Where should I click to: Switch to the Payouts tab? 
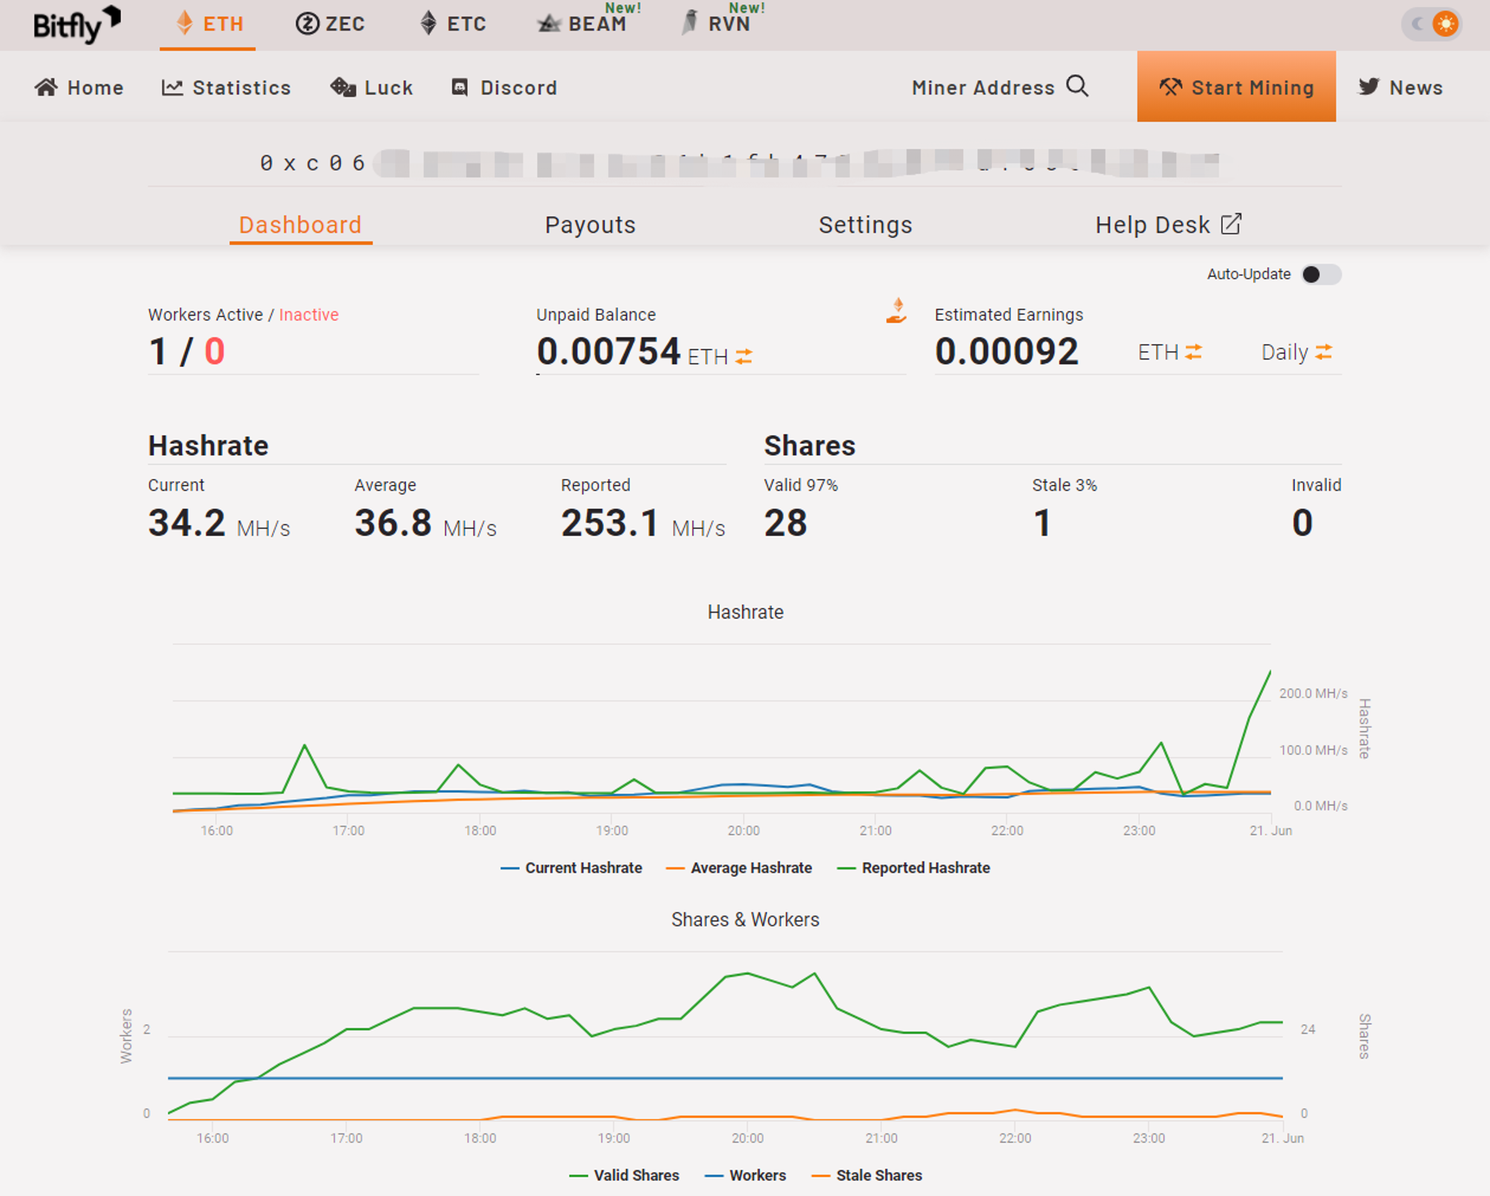point(590,225)
